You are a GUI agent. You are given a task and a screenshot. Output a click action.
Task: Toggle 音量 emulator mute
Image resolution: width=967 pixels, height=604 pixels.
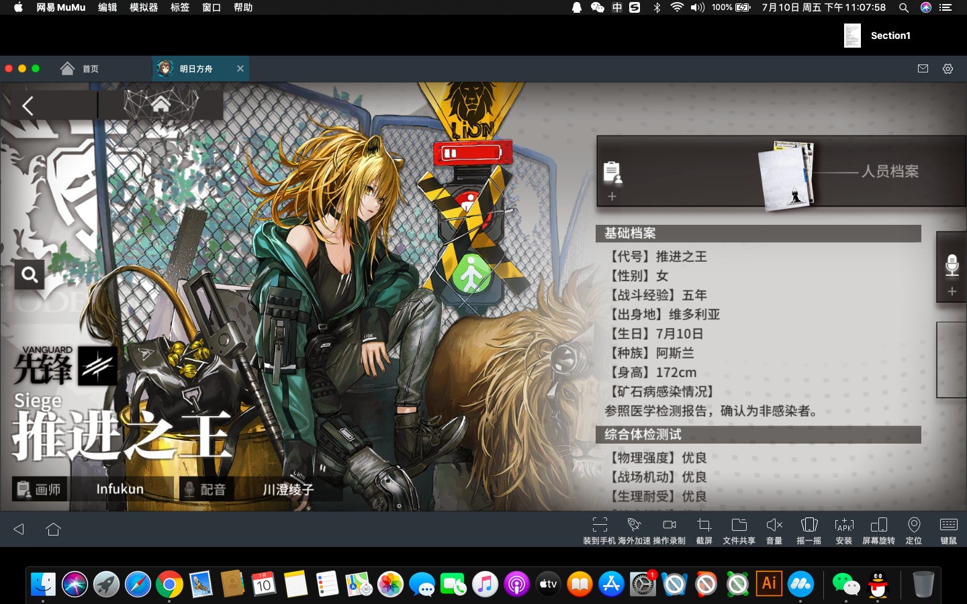coord(774,530)
